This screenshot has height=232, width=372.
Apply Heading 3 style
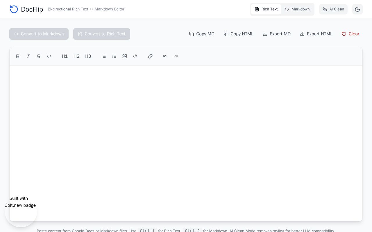coord(88,56)
